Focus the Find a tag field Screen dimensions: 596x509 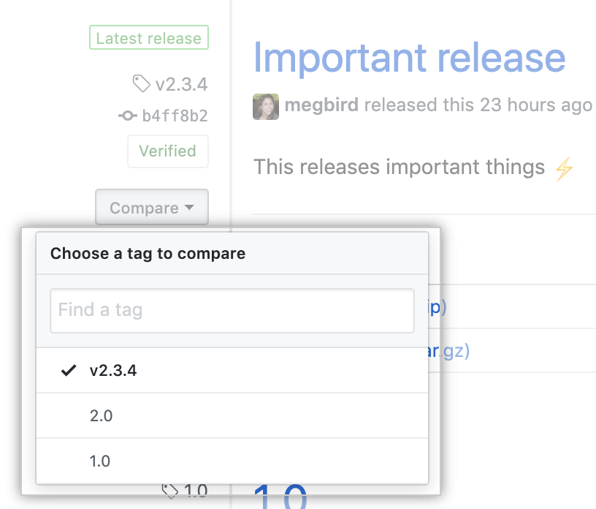pyautogui.click(x=232, y=310)
